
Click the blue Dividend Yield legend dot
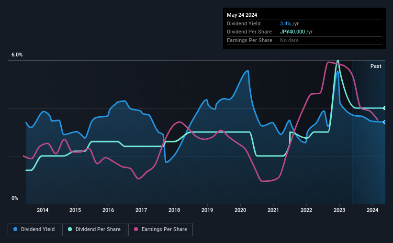tap(15, 229)
